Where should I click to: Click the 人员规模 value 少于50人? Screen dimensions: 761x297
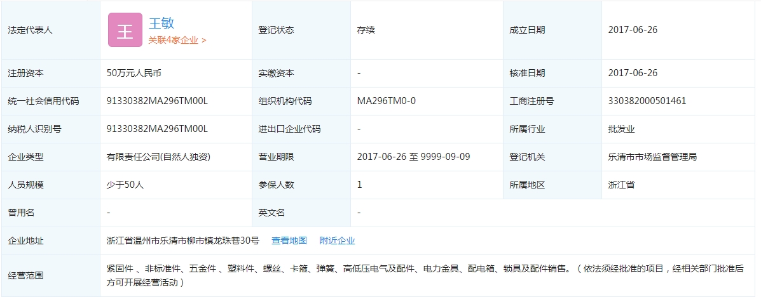[125, 185]
